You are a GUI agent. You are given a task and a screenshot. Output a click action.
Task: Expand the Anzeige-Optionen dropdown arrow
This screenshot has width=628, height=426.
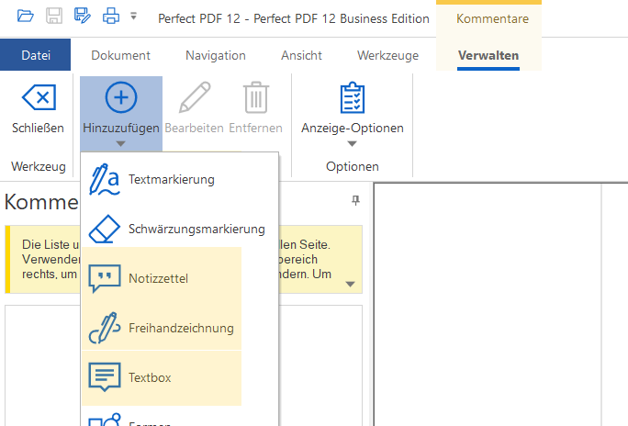(x=352, y=143)
